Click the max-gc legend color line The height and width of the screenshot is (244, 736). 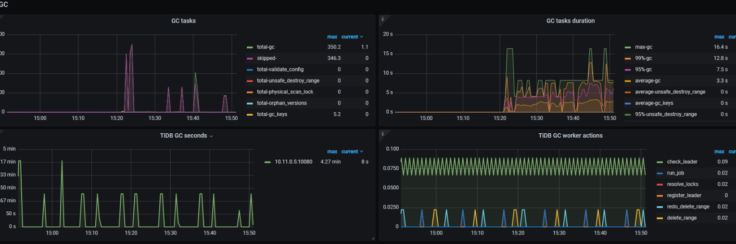pos(628,47)
